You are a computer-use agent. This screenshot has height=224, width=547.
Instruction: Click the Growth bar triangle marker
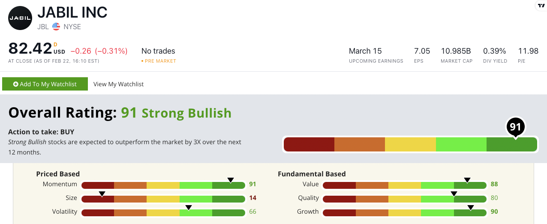(x=471, y=208)
